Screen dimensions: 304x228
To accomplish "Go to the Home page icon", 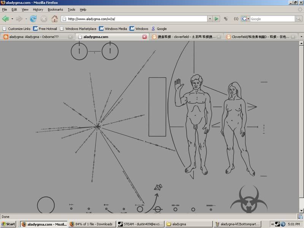I will pos(54,19).
